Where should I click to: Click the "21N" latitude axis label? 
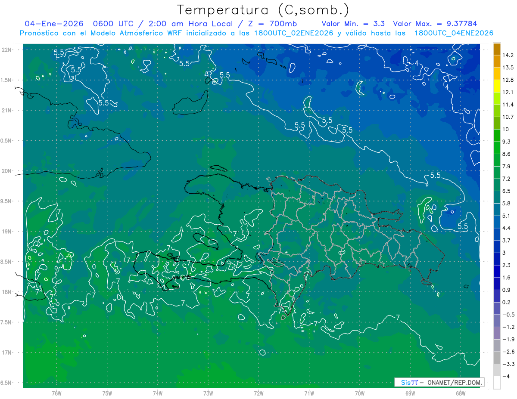[7, 110]
